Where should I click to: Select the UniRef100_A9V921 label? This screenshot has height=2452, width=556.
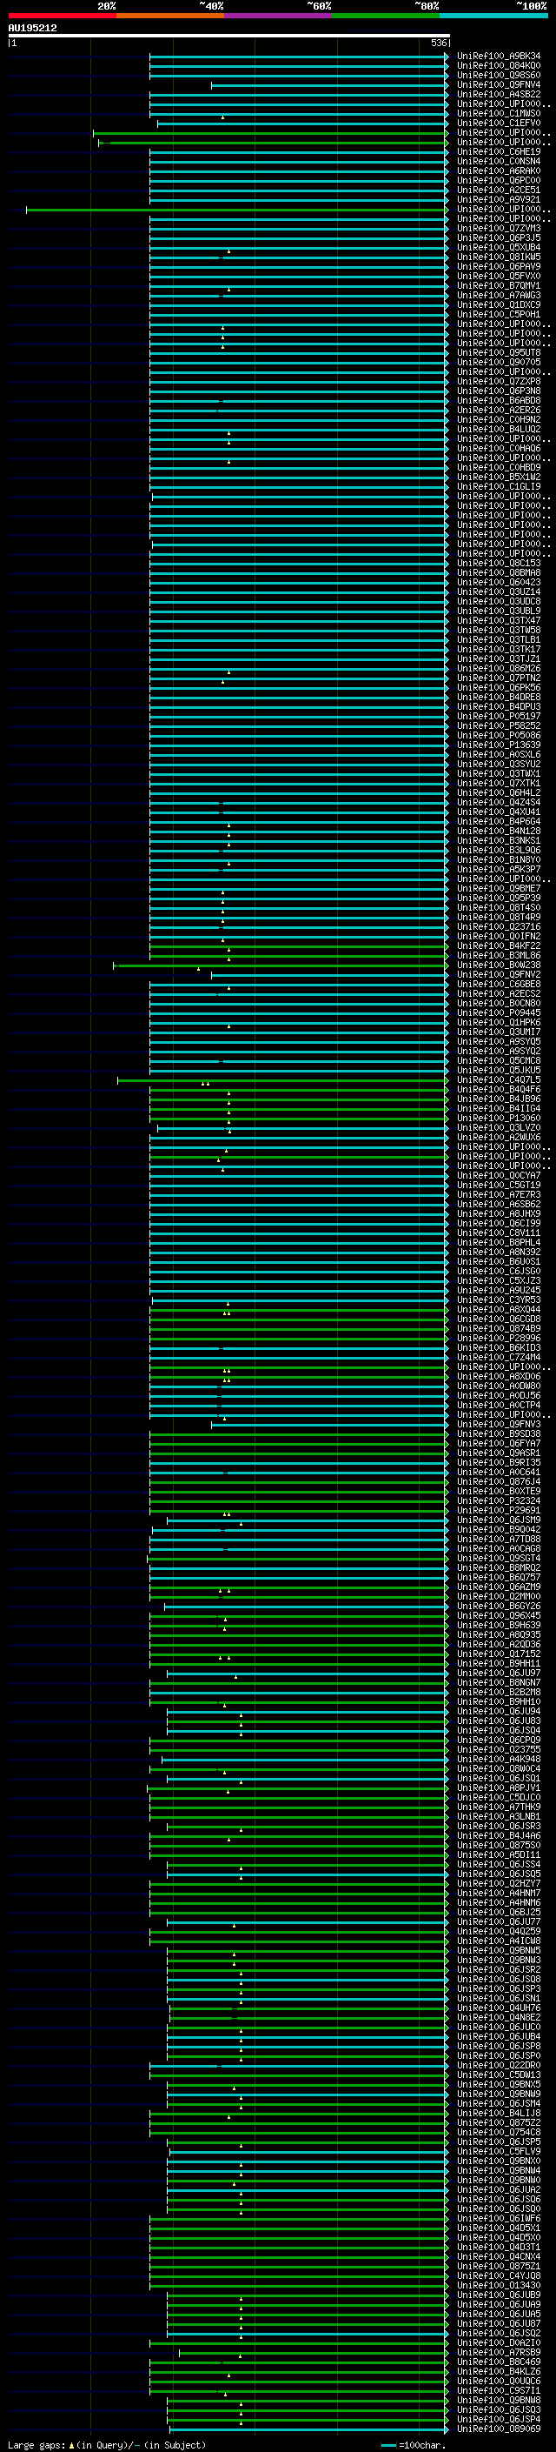498,200
